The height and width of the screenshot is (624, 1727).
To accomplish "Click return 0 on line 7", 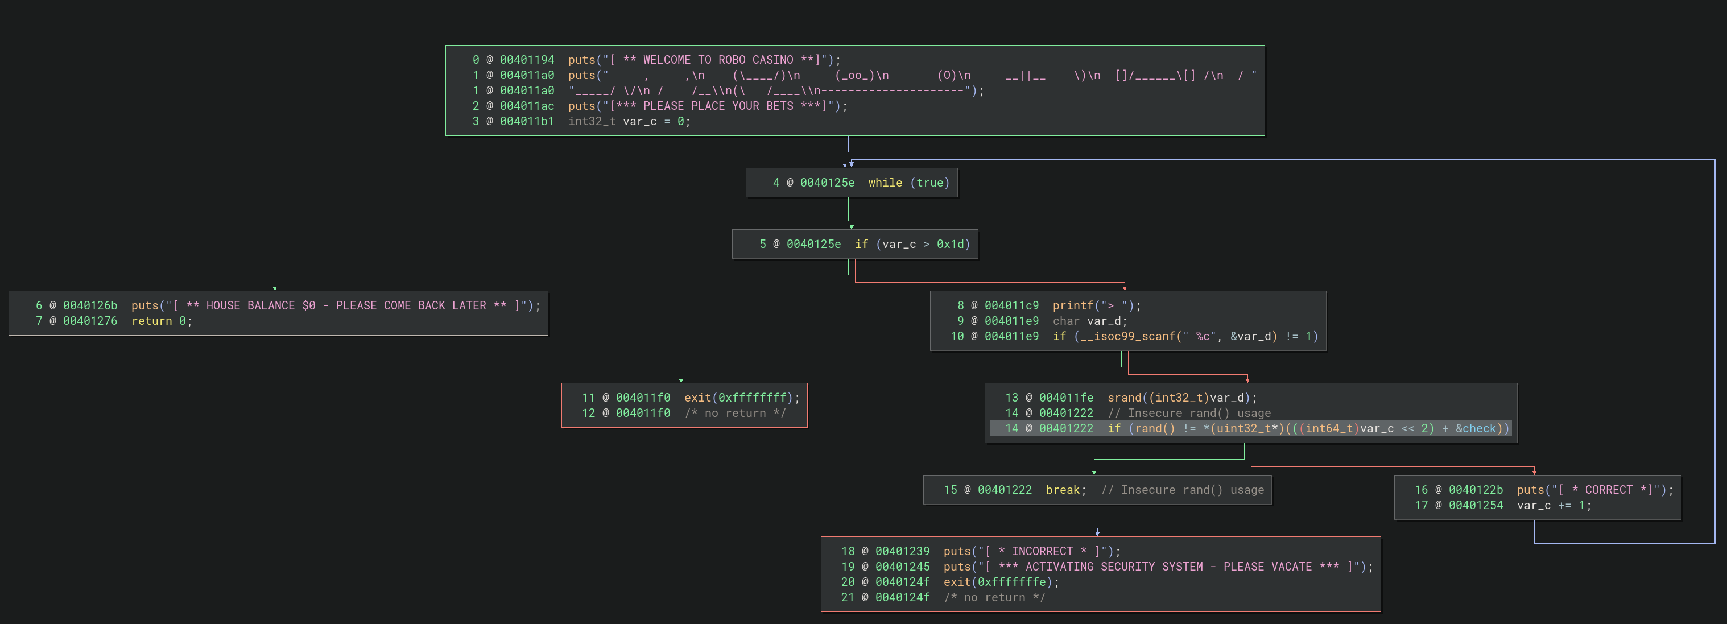I will click(x=162, y=321).
